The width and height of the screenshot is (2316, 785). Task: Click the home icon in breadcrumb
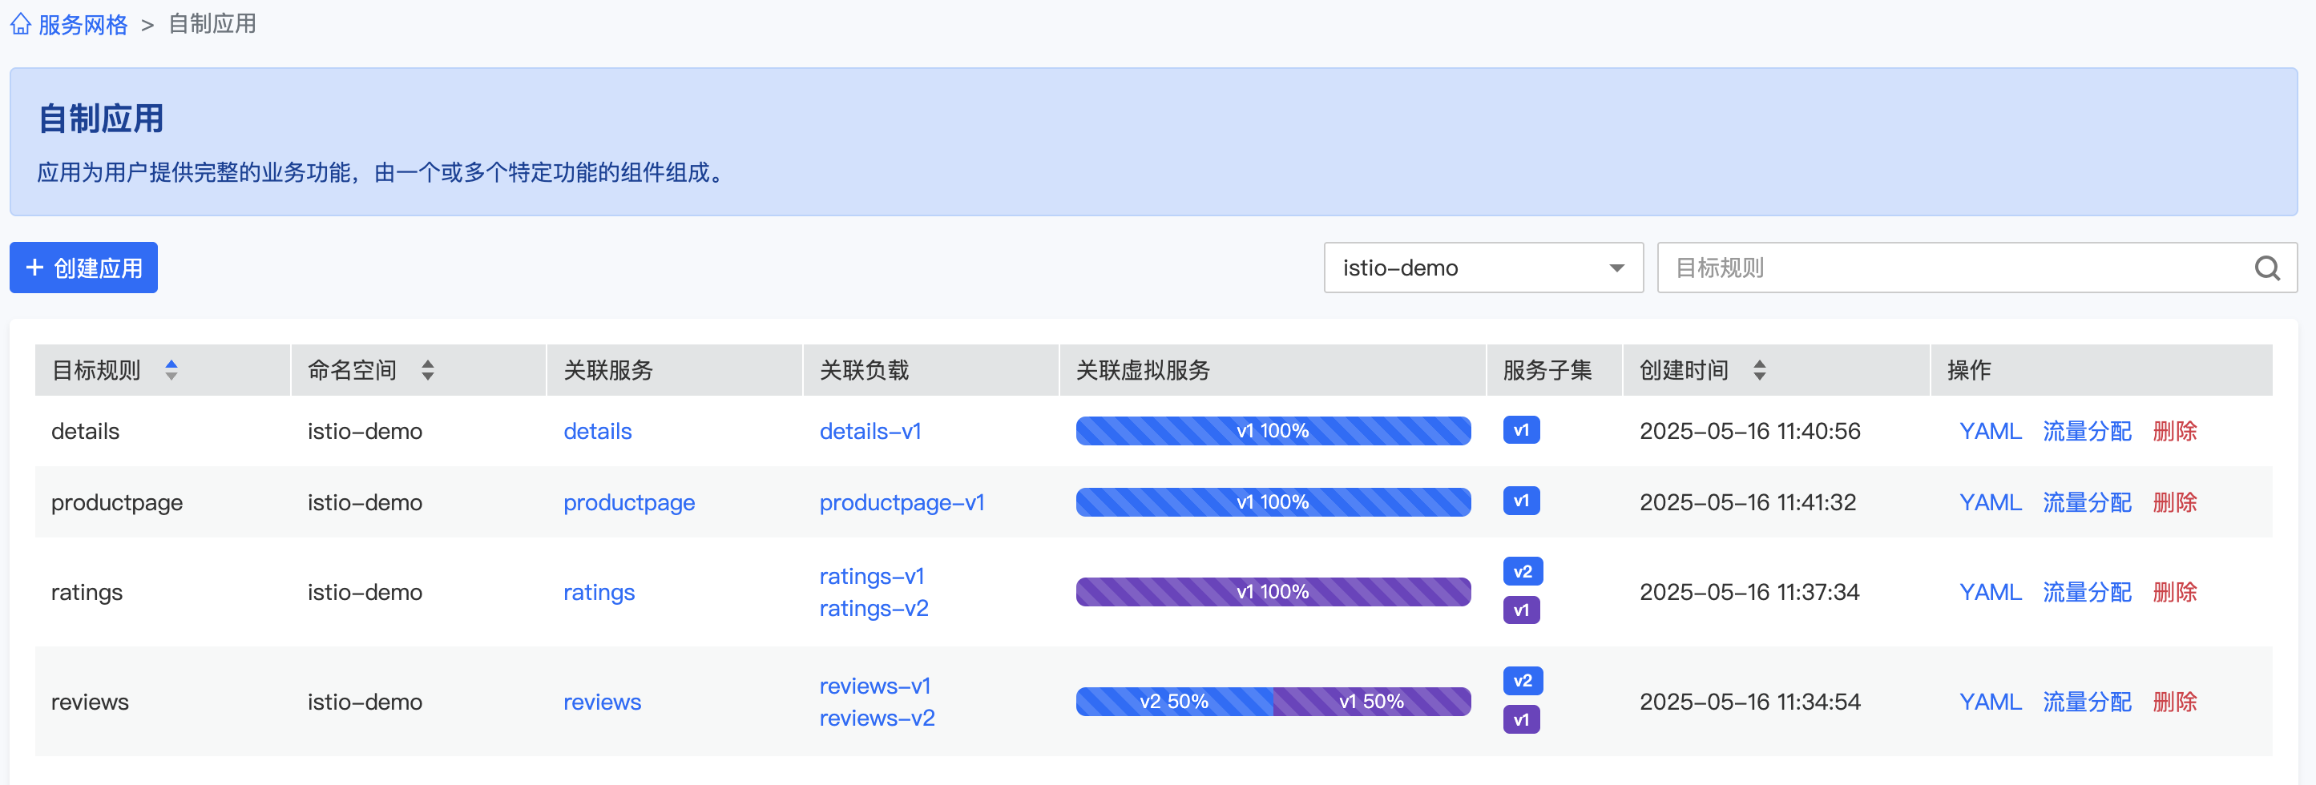(x=21, y=24)
